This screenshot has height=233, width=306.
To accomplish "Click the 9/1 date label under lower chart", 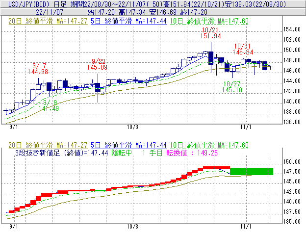I will coord(13,227).
